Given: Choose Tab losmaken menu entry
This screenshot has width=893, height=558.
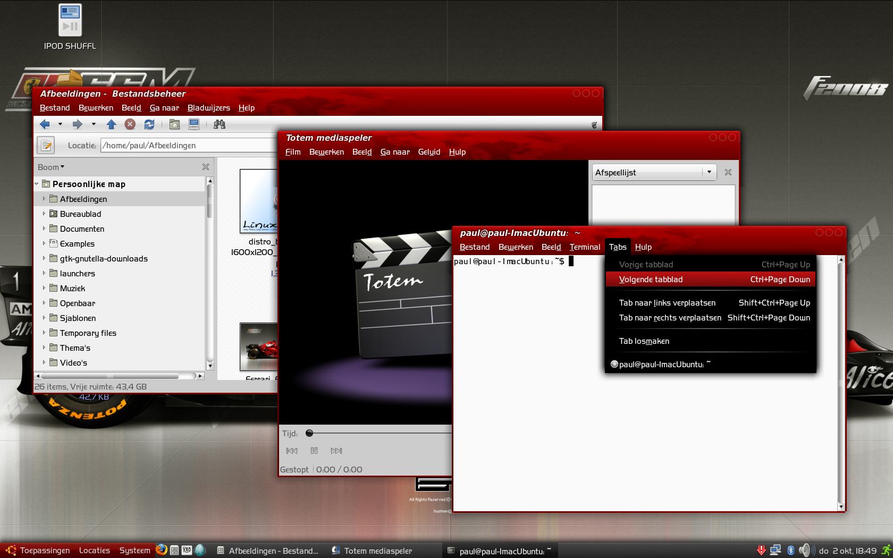Looking at the screenshot, I should point(710,341).
